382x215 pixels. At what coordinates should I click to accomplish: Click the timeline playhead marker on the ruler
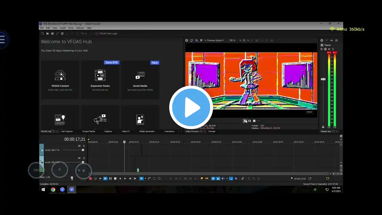(124, 142)
